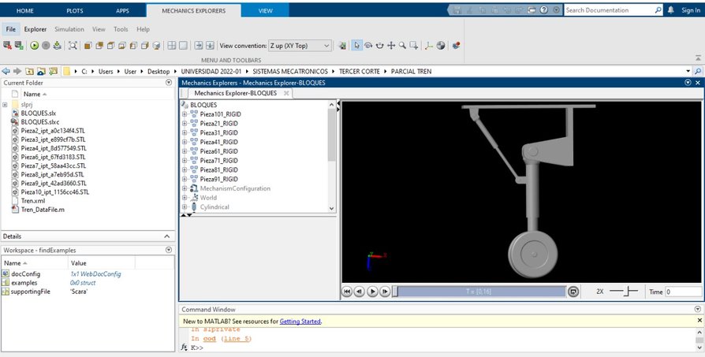This screenshot has height=357, width=705.
Task: Open the View convention dropdown
Action: coord(300,46)
